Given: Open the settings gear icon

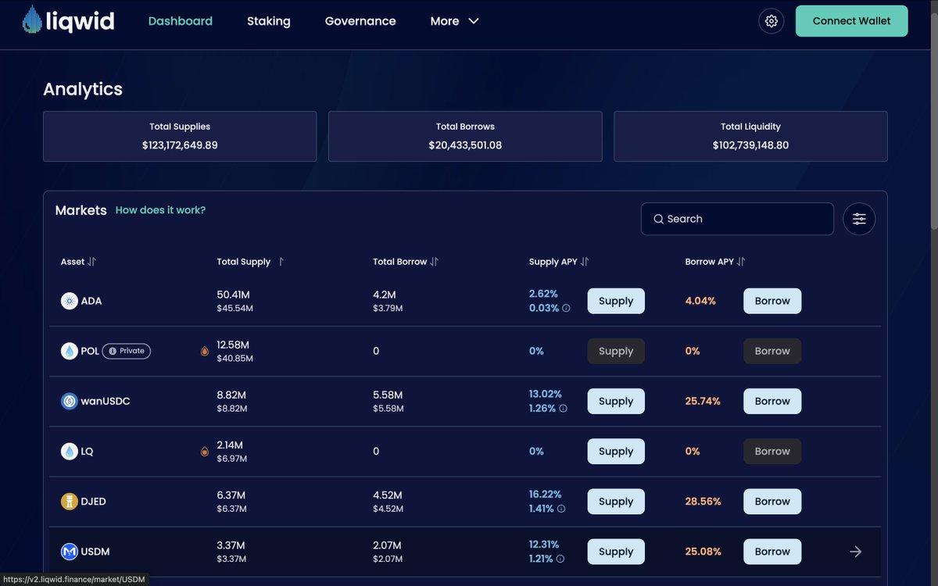Looking at the screenshot, I should [772, 21].
